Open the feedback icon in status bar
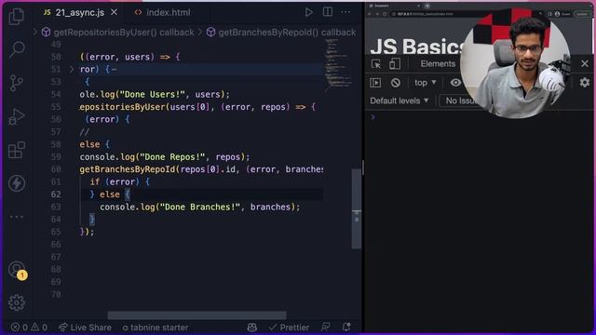596x335 pixels. 326,327
